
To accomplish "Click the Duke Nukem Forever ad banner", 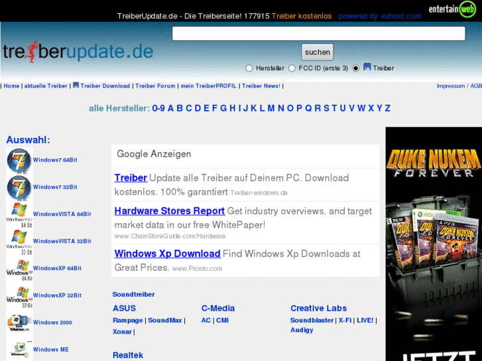I will pos(434,244).
